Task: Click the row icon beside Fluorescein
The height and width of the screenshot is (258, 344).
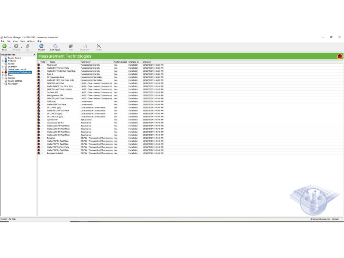Action: (39, 65)
